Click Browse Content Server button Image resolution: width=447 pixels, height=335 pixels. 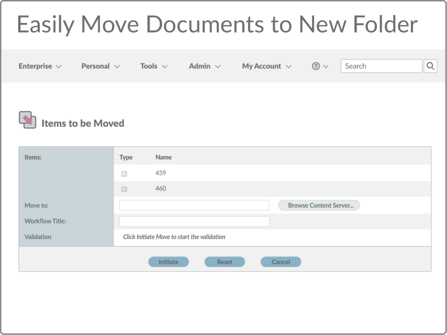pyautogui.click(x=319, y=205)
